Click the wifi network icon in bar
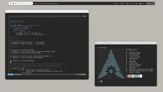This screenshot has width=163, height=92. (x=127, y=3)
